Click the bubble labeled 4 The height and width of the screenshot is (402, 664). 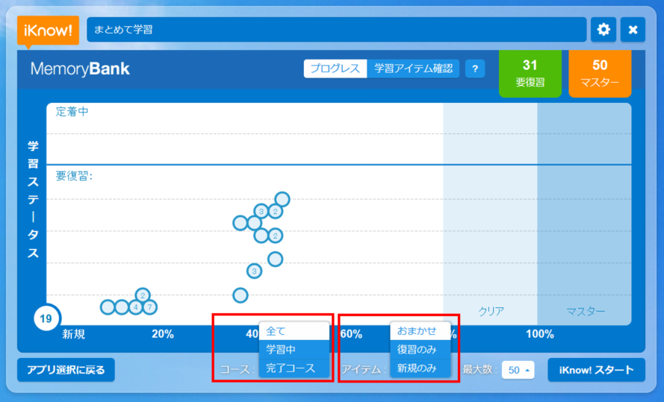(135, 307)
